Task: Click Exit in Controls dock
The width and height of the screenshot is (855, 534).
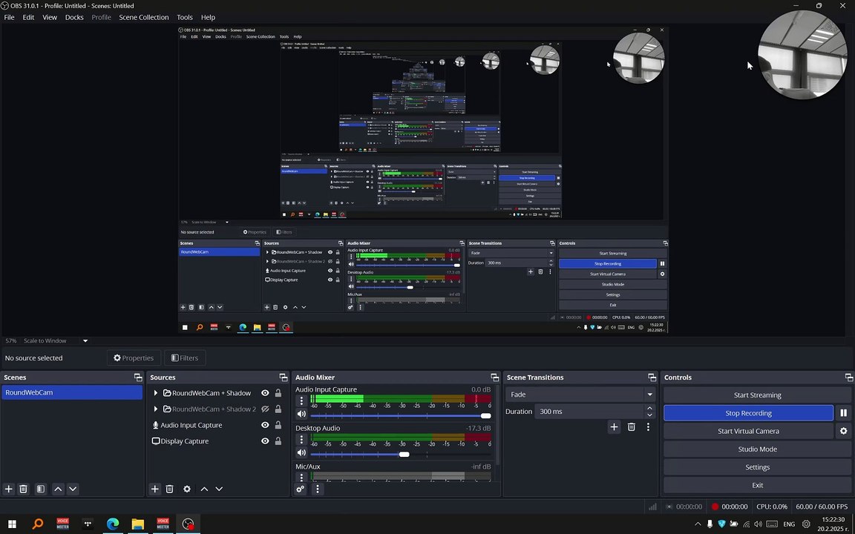Action: point(757,485)
